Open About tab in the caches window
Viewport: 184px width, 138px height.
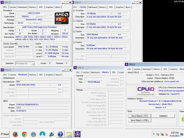pyautogui.click(x=128, y=7)
